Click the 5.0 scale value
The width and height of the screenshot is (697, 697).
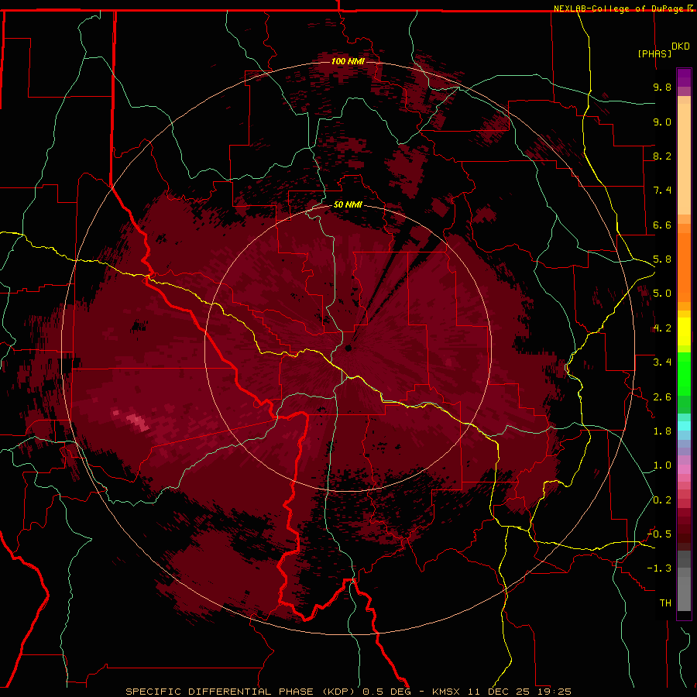(x=662, y=294)
